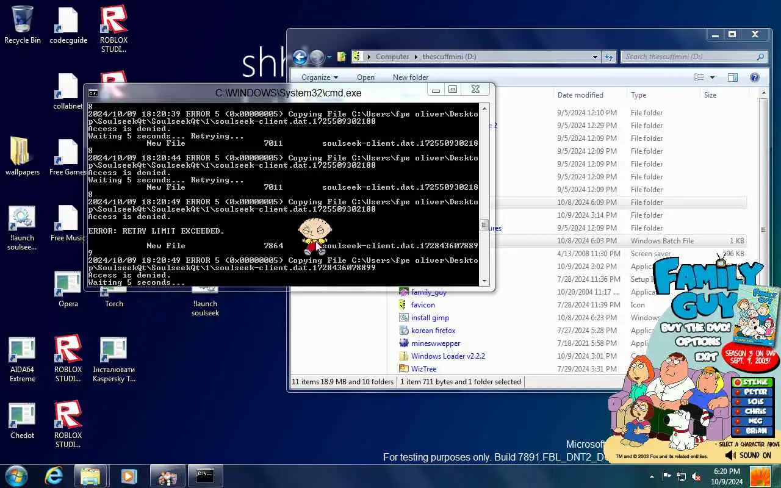The image size is (781, 488).
Task: Select LOIS in the Family Guy character list
Action: 752,402
